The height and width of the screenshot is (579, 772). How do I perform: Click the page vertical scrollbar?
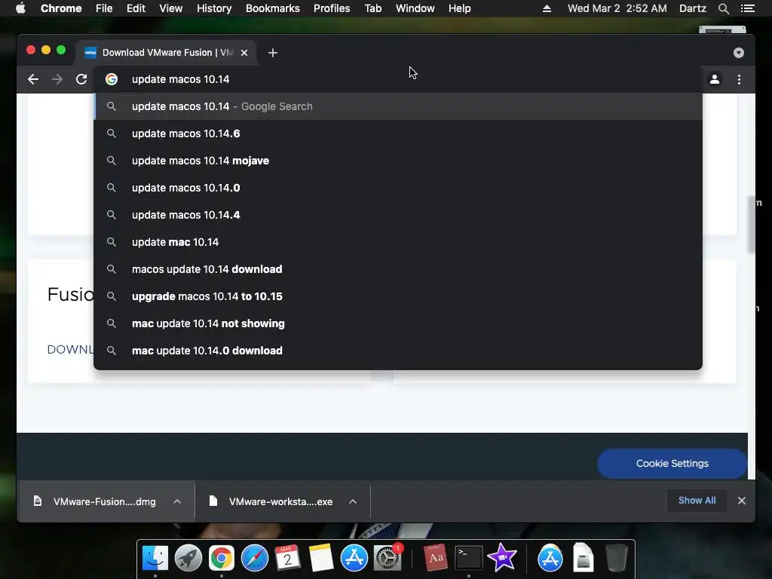click(x=751, y=224)
